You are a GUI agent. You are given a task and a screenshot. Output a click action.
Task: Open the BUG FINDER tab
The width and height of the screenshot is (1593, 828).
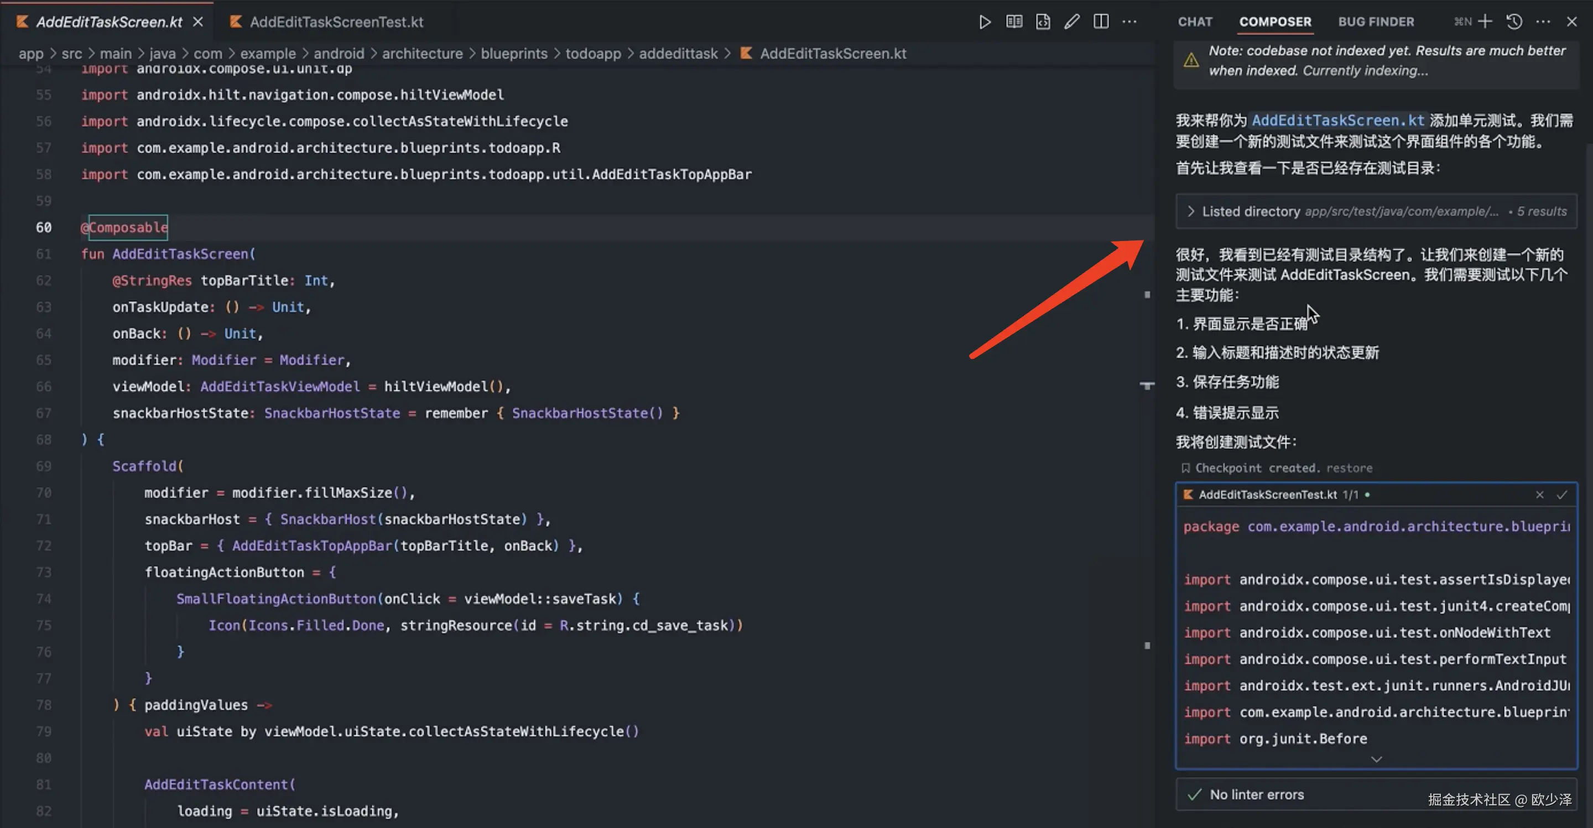(x=1376, y=22)
